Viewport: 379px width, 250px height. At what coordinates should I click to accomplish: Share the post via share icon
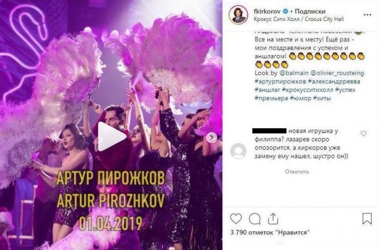tap(273, 219)
